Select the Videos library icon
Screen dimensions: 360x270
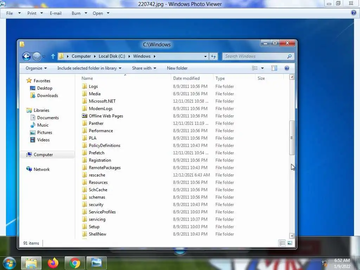tap(33, 140)
